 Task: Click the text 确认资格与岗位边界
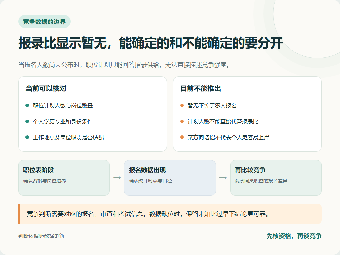45,181
